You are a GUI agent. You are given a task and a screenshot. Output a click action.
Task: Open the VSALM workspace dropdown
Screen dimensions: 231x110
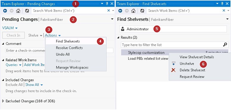pos(10,28)
